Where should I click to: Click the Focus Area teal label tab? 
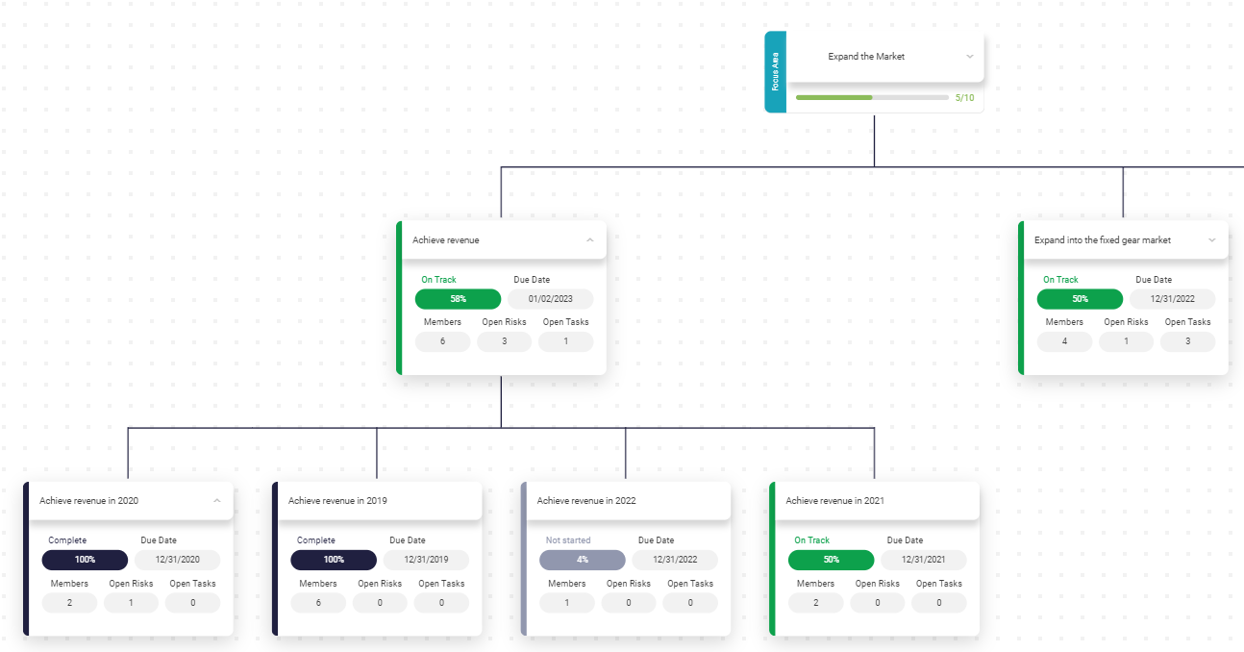point(776,72)
